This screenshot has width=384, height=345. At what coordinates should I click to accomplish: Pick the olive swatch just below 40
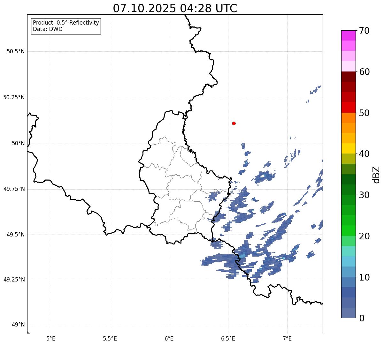click(x=348, y=159)
